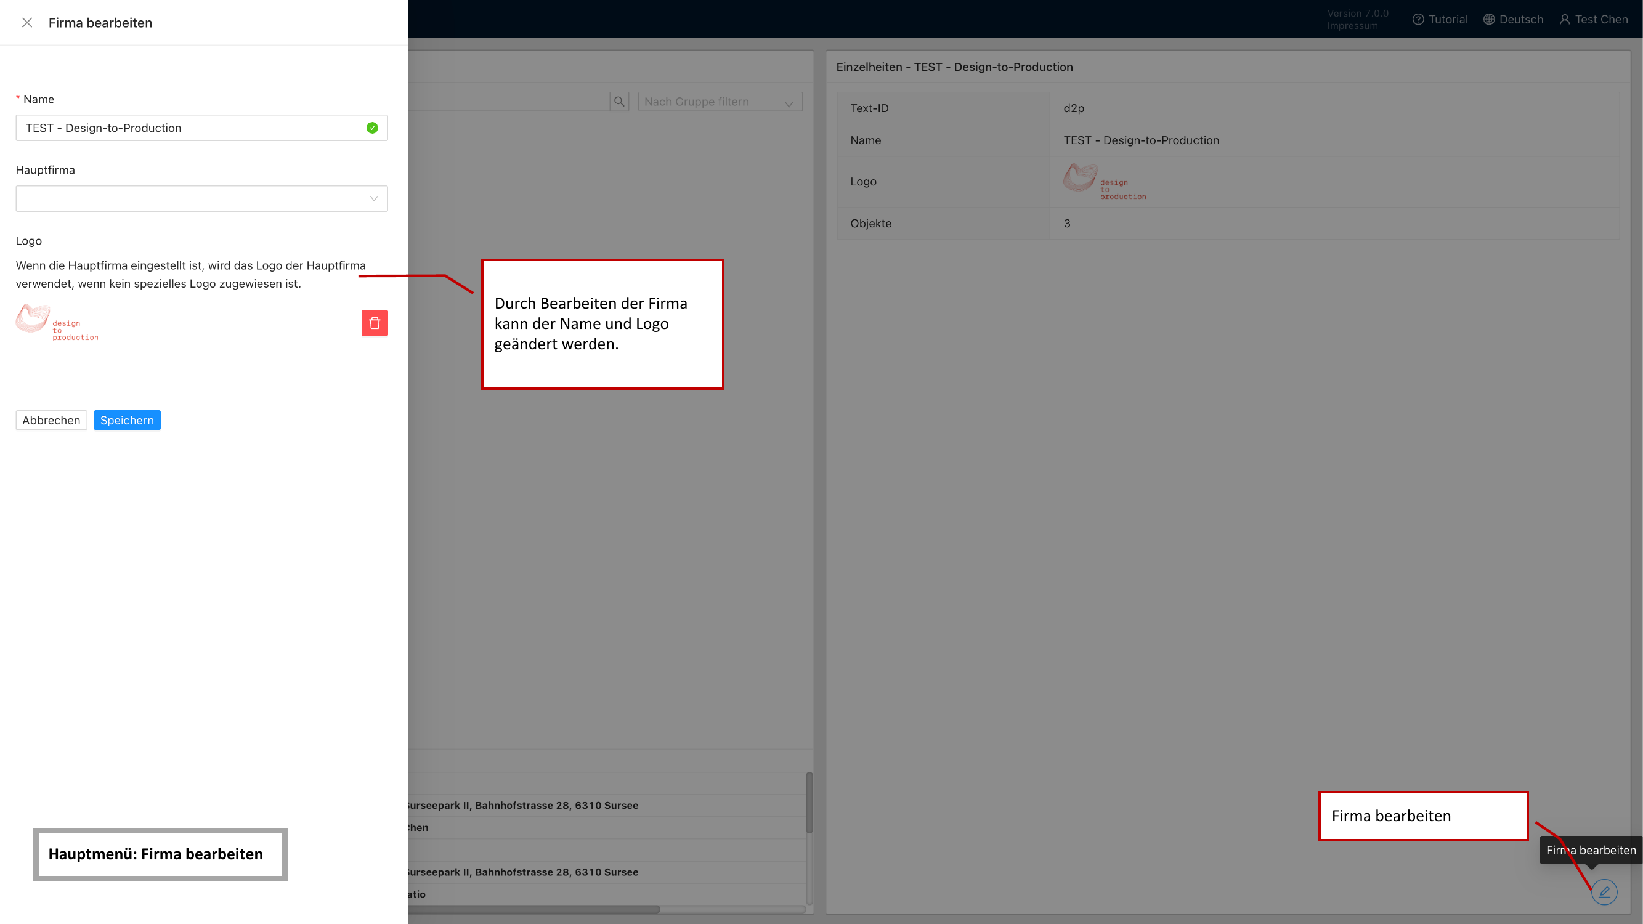Click the logo image in the Einzelheiten panel

click(1104, 182)
